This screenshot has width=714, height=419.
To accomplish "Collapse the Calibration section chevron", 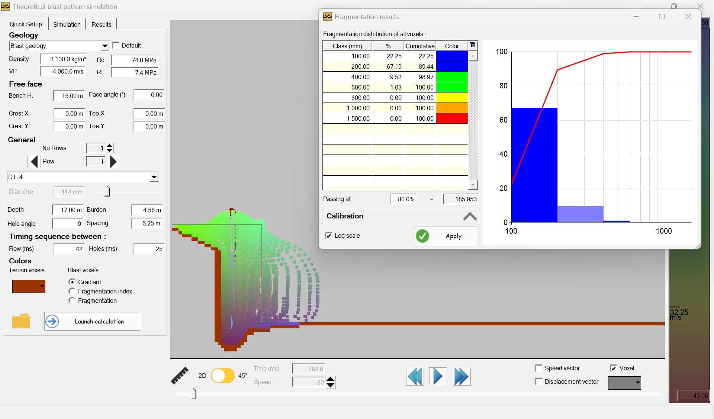I will [x=470, y=217].
